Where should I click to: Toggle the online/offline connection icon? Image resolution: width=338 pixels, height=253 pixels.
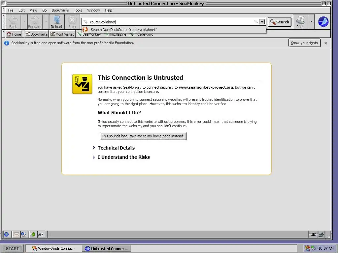pos(313,235)
